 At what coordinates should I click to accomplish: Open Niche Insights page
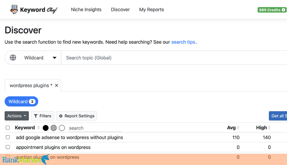click(x=86, y=9)
